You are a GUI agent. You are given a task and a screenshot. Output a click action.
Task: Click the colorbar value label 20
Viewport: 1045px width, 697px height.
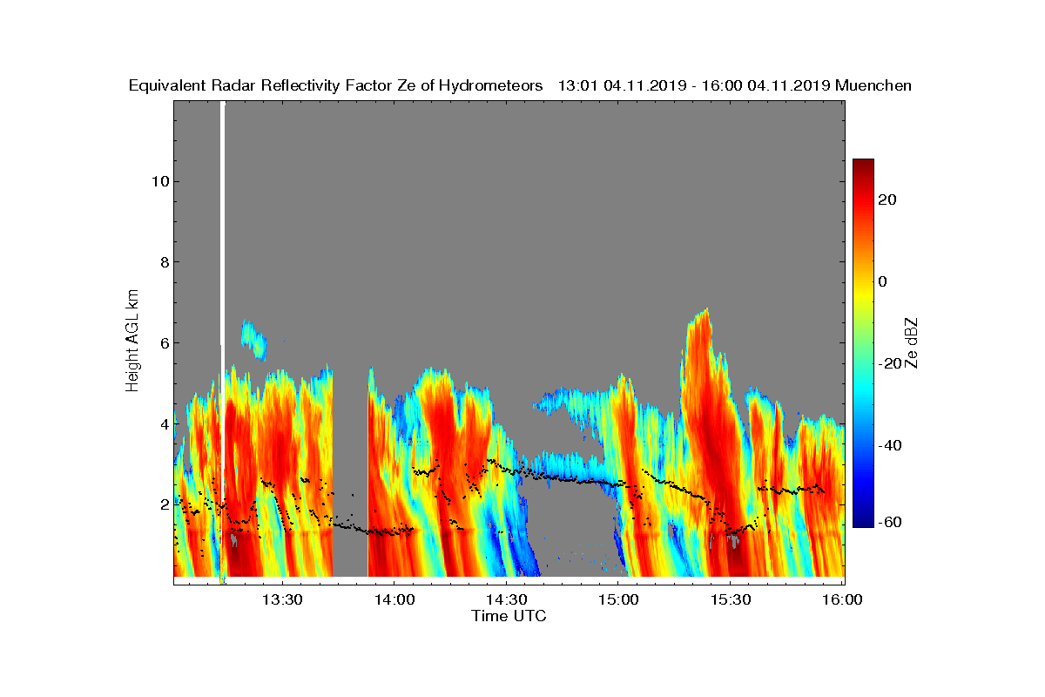(x=888, y=200)
